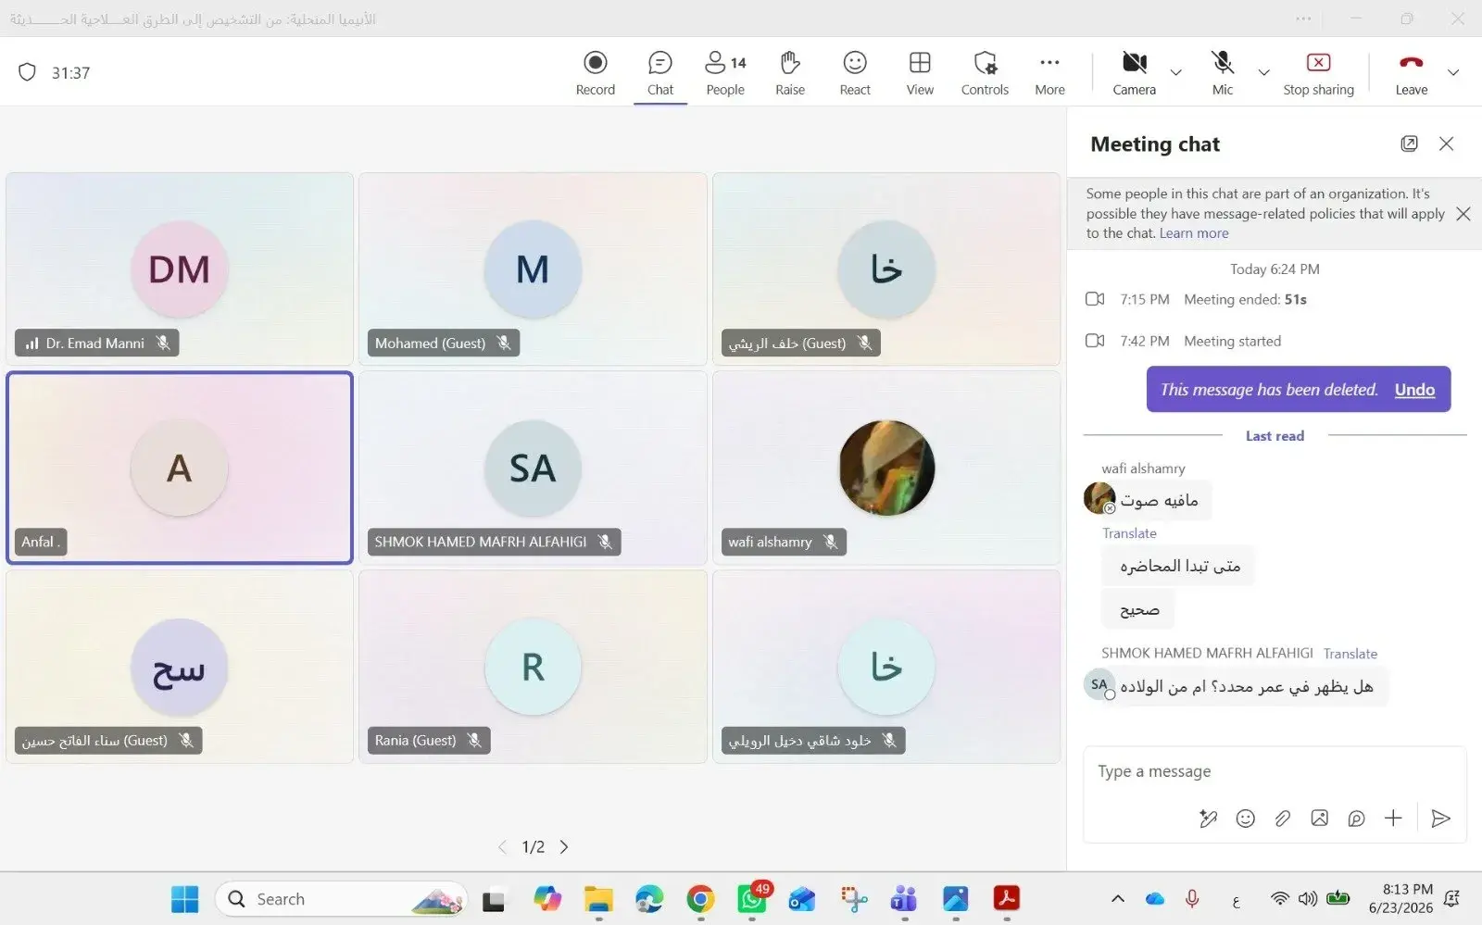Open the emoji picker in the message box

[1245, 819]
